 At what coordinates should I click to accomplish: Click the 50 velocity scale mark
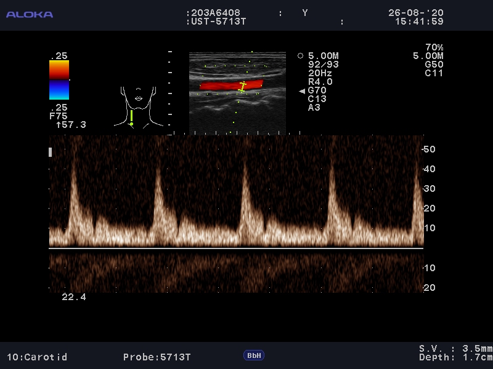(429, 149)
